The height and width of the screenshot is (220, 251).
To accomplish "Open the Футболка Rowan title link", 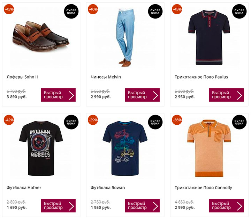I will point(108,188).
